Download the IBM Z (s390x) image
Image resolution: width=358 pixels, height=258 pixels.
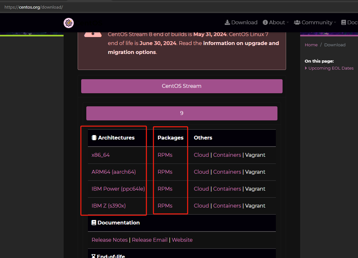click(x=108, y=206)
